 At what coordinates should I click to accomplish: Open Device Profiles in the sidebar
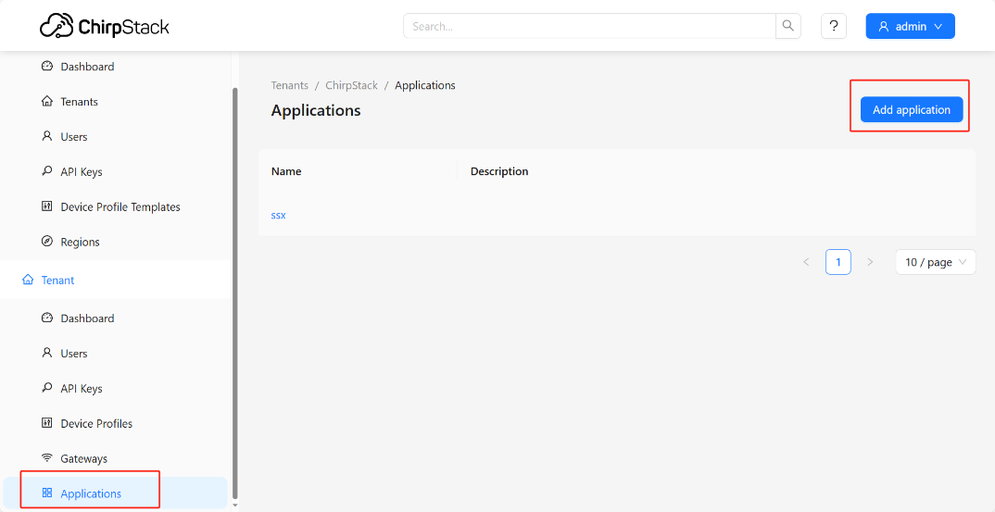[96, 423]
